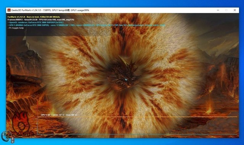Image resolution: width=244 pixels, height=145 pixels.
Task: Click the Frames and FPS statistics line
Action: 41,20
